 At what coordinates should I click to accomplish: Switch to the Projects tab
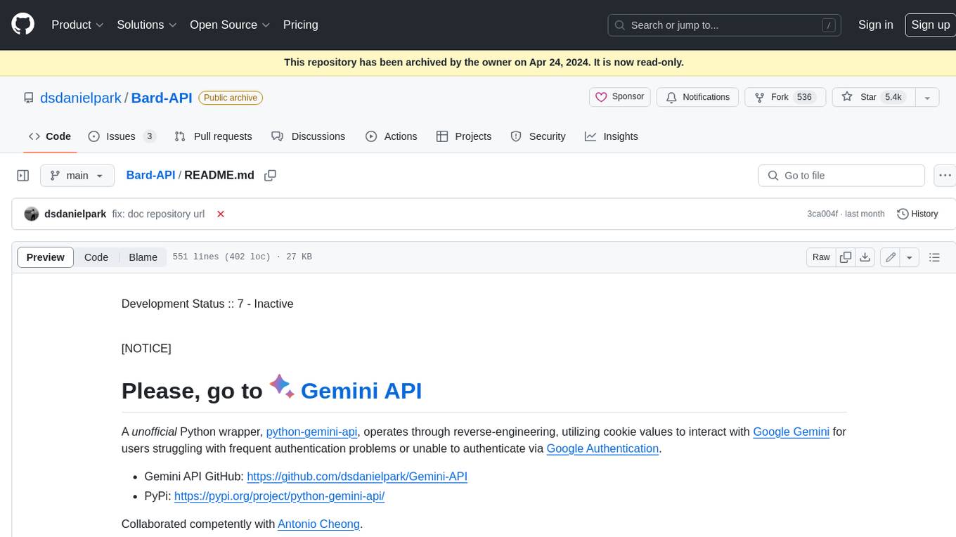pyautogui.click(x=463, y=136)
